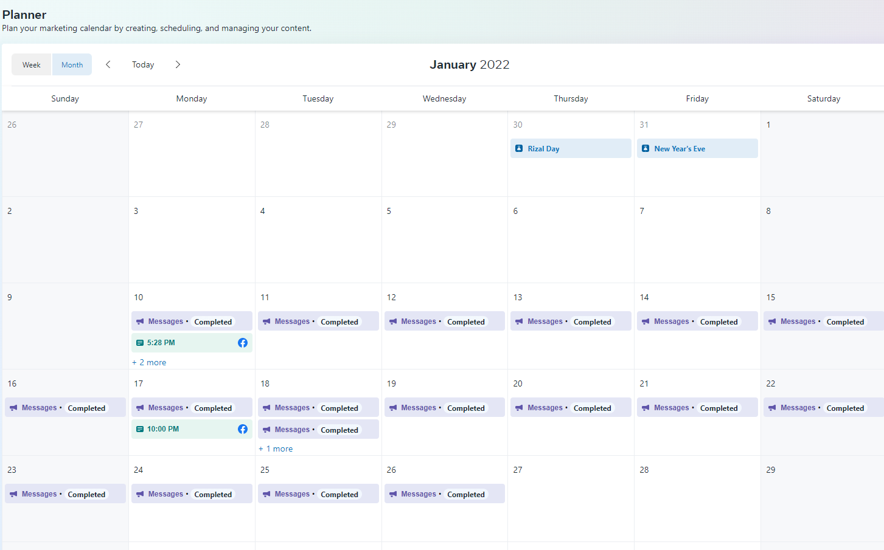Click megaphone icon on the 11th
The width and height of the screenshot is (884, 550).
(x=266, y=321)
